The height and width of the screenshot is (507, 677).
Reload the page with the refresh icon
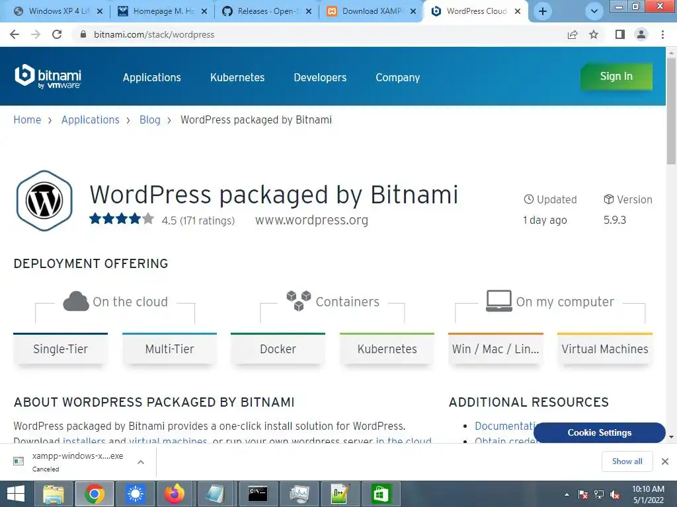click(x=57, y=34)
